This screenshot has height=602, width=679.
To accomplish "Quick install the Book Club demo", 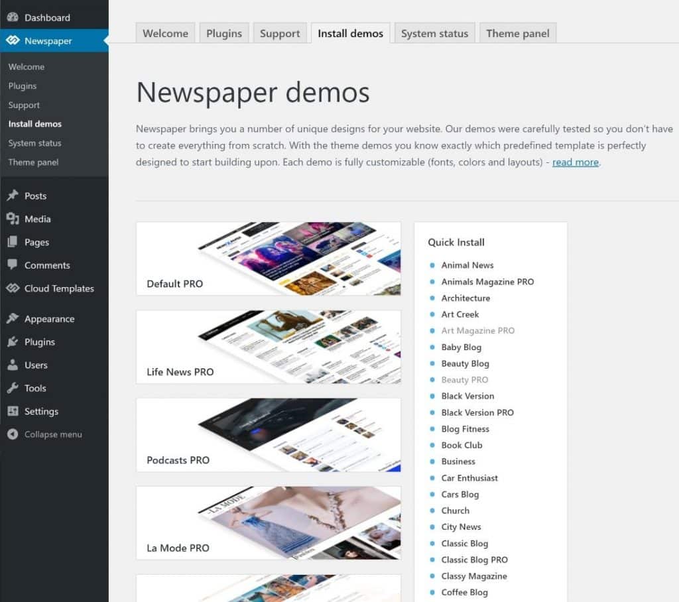I will pyautogui.click(x=462, y=445).
